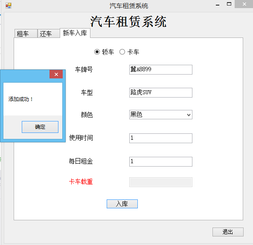
Task: Click the 每日租金 input field
Action: [161, 161]
